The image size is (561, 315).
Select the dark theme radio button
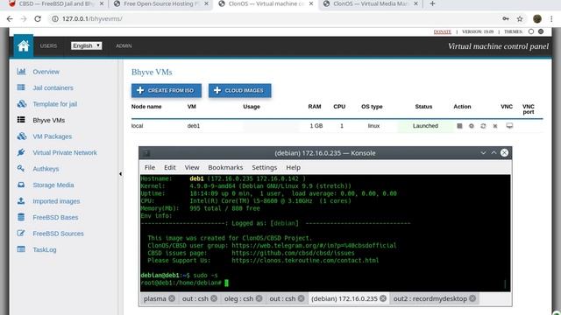coord(541,31)
